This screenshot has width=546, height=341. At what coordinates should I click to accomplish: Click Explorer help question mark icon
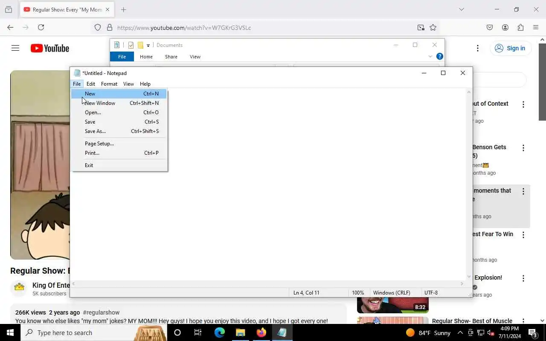pos(440,56)
